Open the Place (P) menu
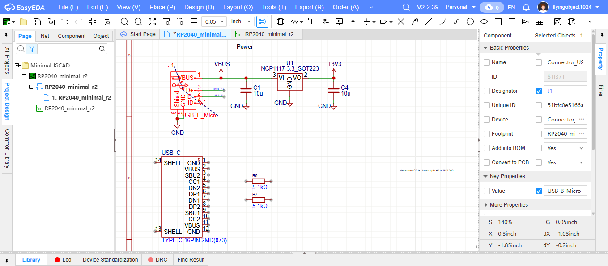The image size is (608, 266). pos(162,7)
